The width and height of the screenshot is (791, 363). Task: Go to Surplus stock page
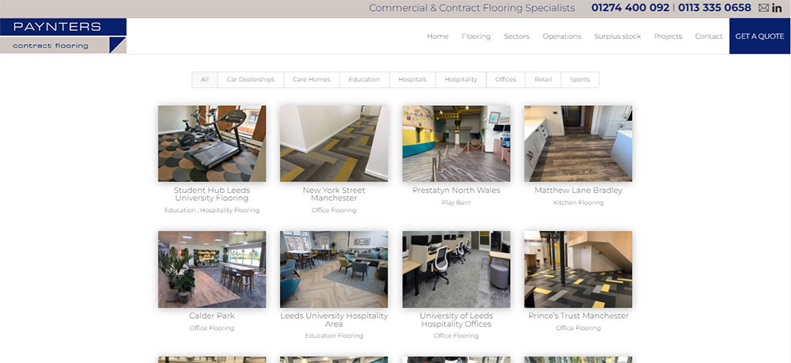618,36
